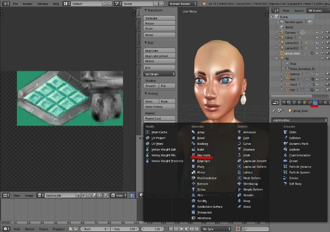330x232 pixels.
Task: Select Boolean from the modifier list
Action: pyautogui.click(x=202, y=144)
